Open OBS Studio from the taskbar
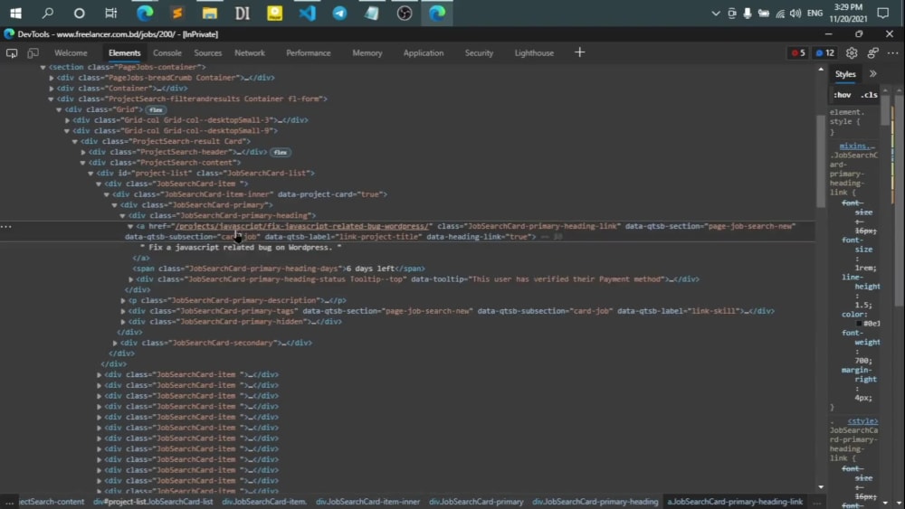 pyautogui.click(x=404, y=13)
